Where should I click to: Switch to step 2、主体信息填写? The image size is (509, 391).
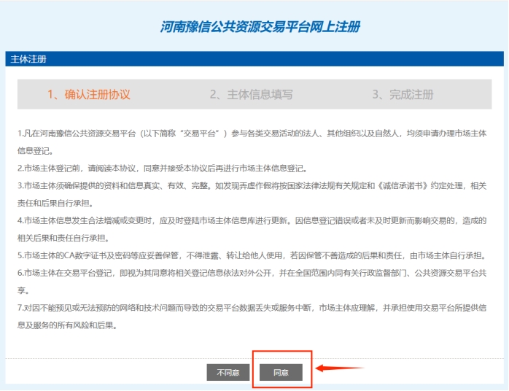252,95
